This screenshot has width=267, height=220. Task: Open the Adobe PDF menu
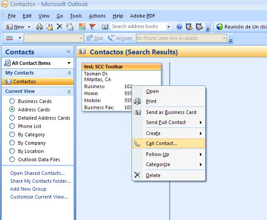[142, 16]
